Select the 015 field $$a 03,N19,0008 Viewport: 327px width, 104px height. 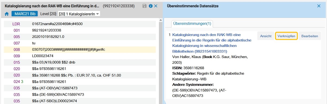click(x=54, y=63)
